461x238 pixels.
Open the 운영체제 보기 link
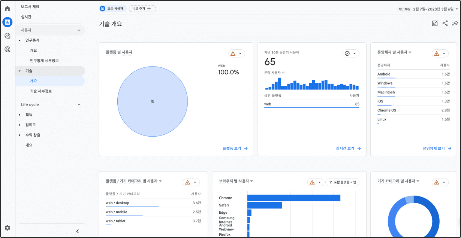click(437, 148)
